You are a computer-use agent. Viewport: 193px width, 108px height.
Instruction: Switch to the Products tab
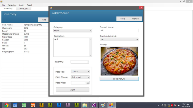tap(23, 8)
